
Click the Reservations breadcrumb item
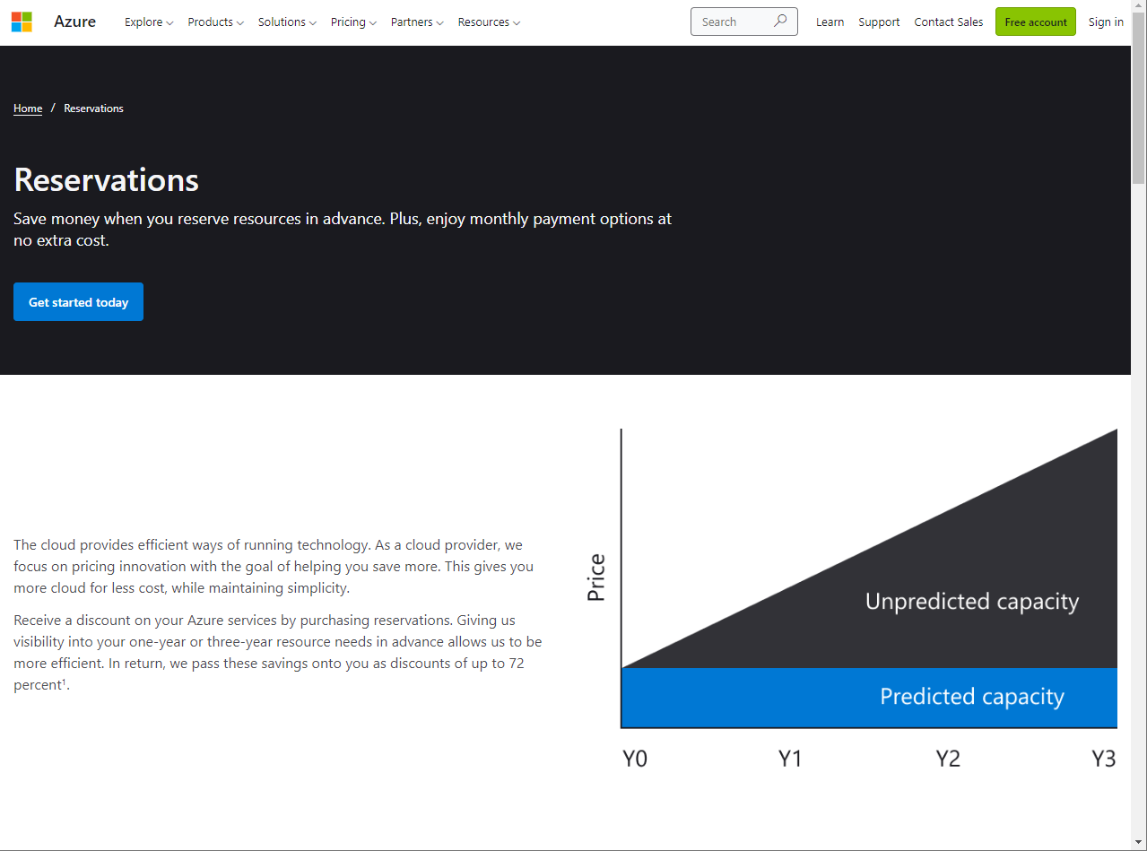coord(93,108)
